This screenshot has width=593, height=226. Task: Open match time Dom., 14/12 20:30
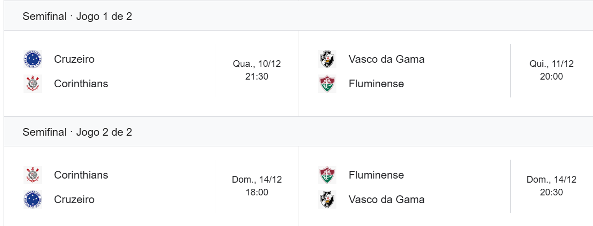tap(551, 186)
